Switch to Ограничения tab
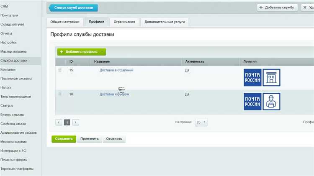Screen dimensions: 314x176 coord(124,22)
